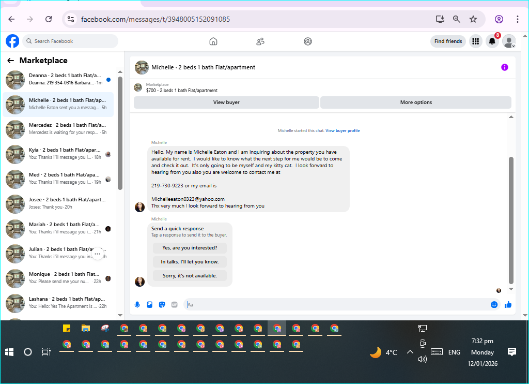The width and height of the screenshot is (529, 384).
Task: Click Find friends button
Action: (448, 41)
